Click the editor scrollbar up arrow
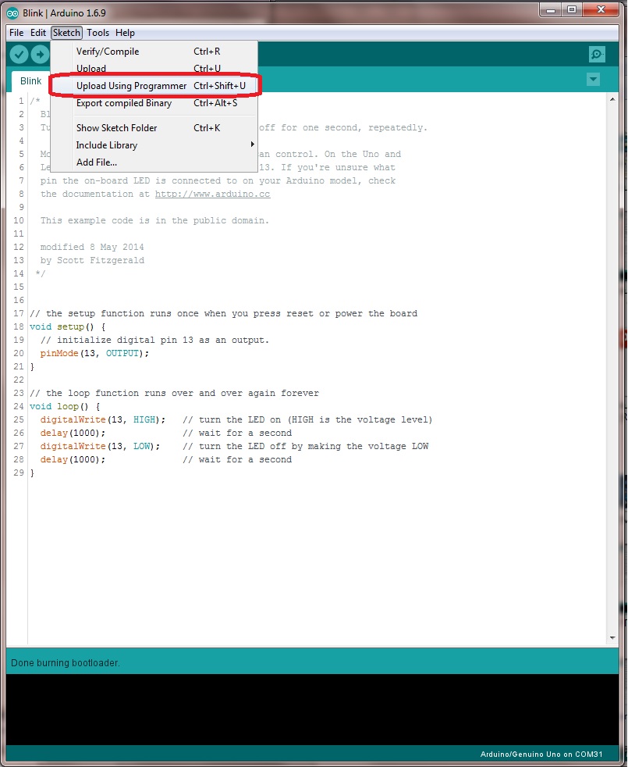628x767 pixels. [x=612, y=99]
